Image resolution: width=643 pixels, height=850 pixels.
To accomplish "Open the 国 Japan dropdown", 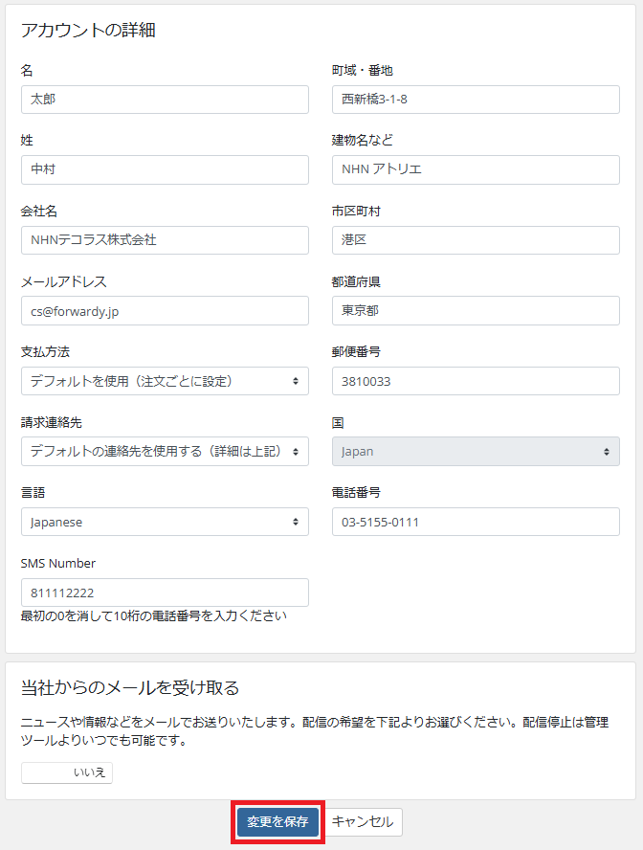I will tap(476, 452).
